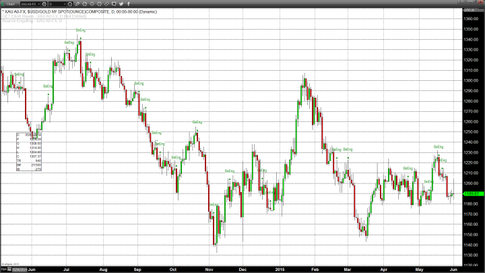Click the Nov label on time axis
This screenshot has width=485, height=273.
[209, 270]
